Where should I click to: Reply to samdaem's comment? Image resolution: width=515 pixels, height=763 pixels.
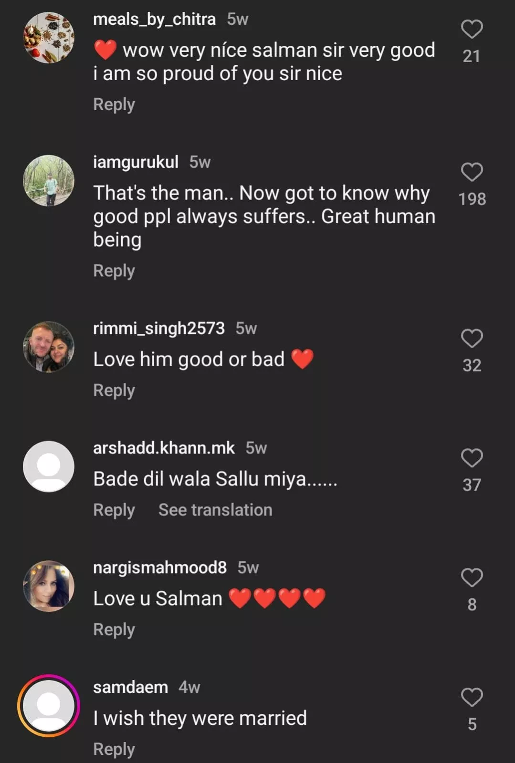[x=114, y=749]
